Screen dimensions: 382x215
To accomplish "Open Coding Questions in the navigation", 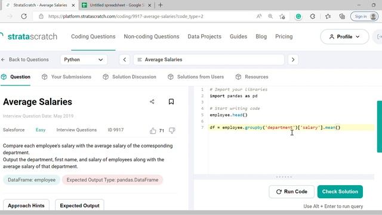I will click(93, 36).
